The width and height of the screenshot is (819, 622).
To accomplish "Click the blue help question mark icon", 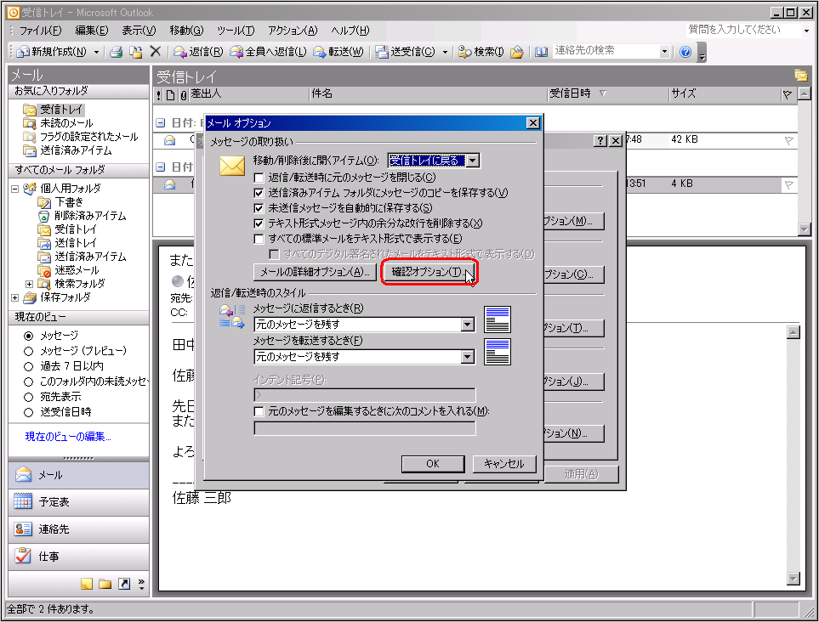I will point(685,52).
